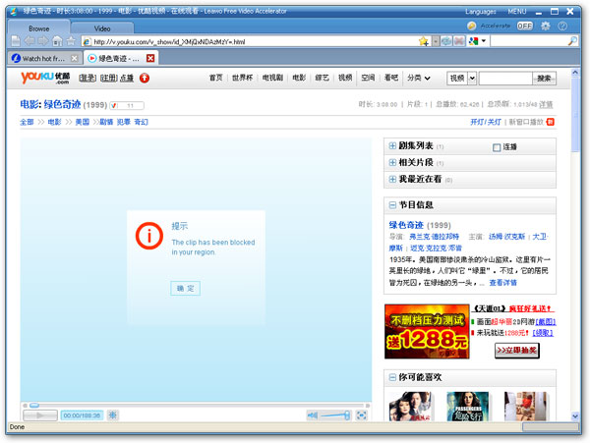Click the red up-arrow icon beside 点播
This screenshot has width=590, height=443.
click(145, 78)
